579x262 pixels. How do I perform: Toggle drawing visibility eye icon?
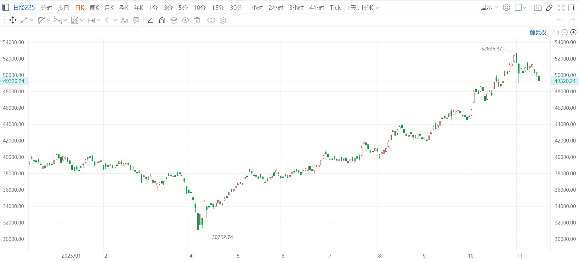pyautogui.click(x=185, y=20)
